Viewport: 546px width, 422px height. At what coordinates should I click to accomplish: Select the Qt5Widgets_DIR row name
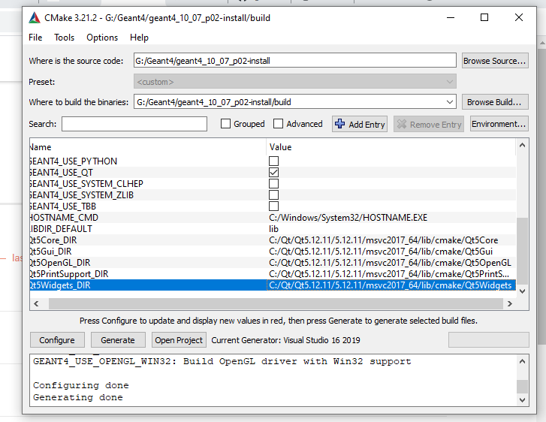point(60,285)
